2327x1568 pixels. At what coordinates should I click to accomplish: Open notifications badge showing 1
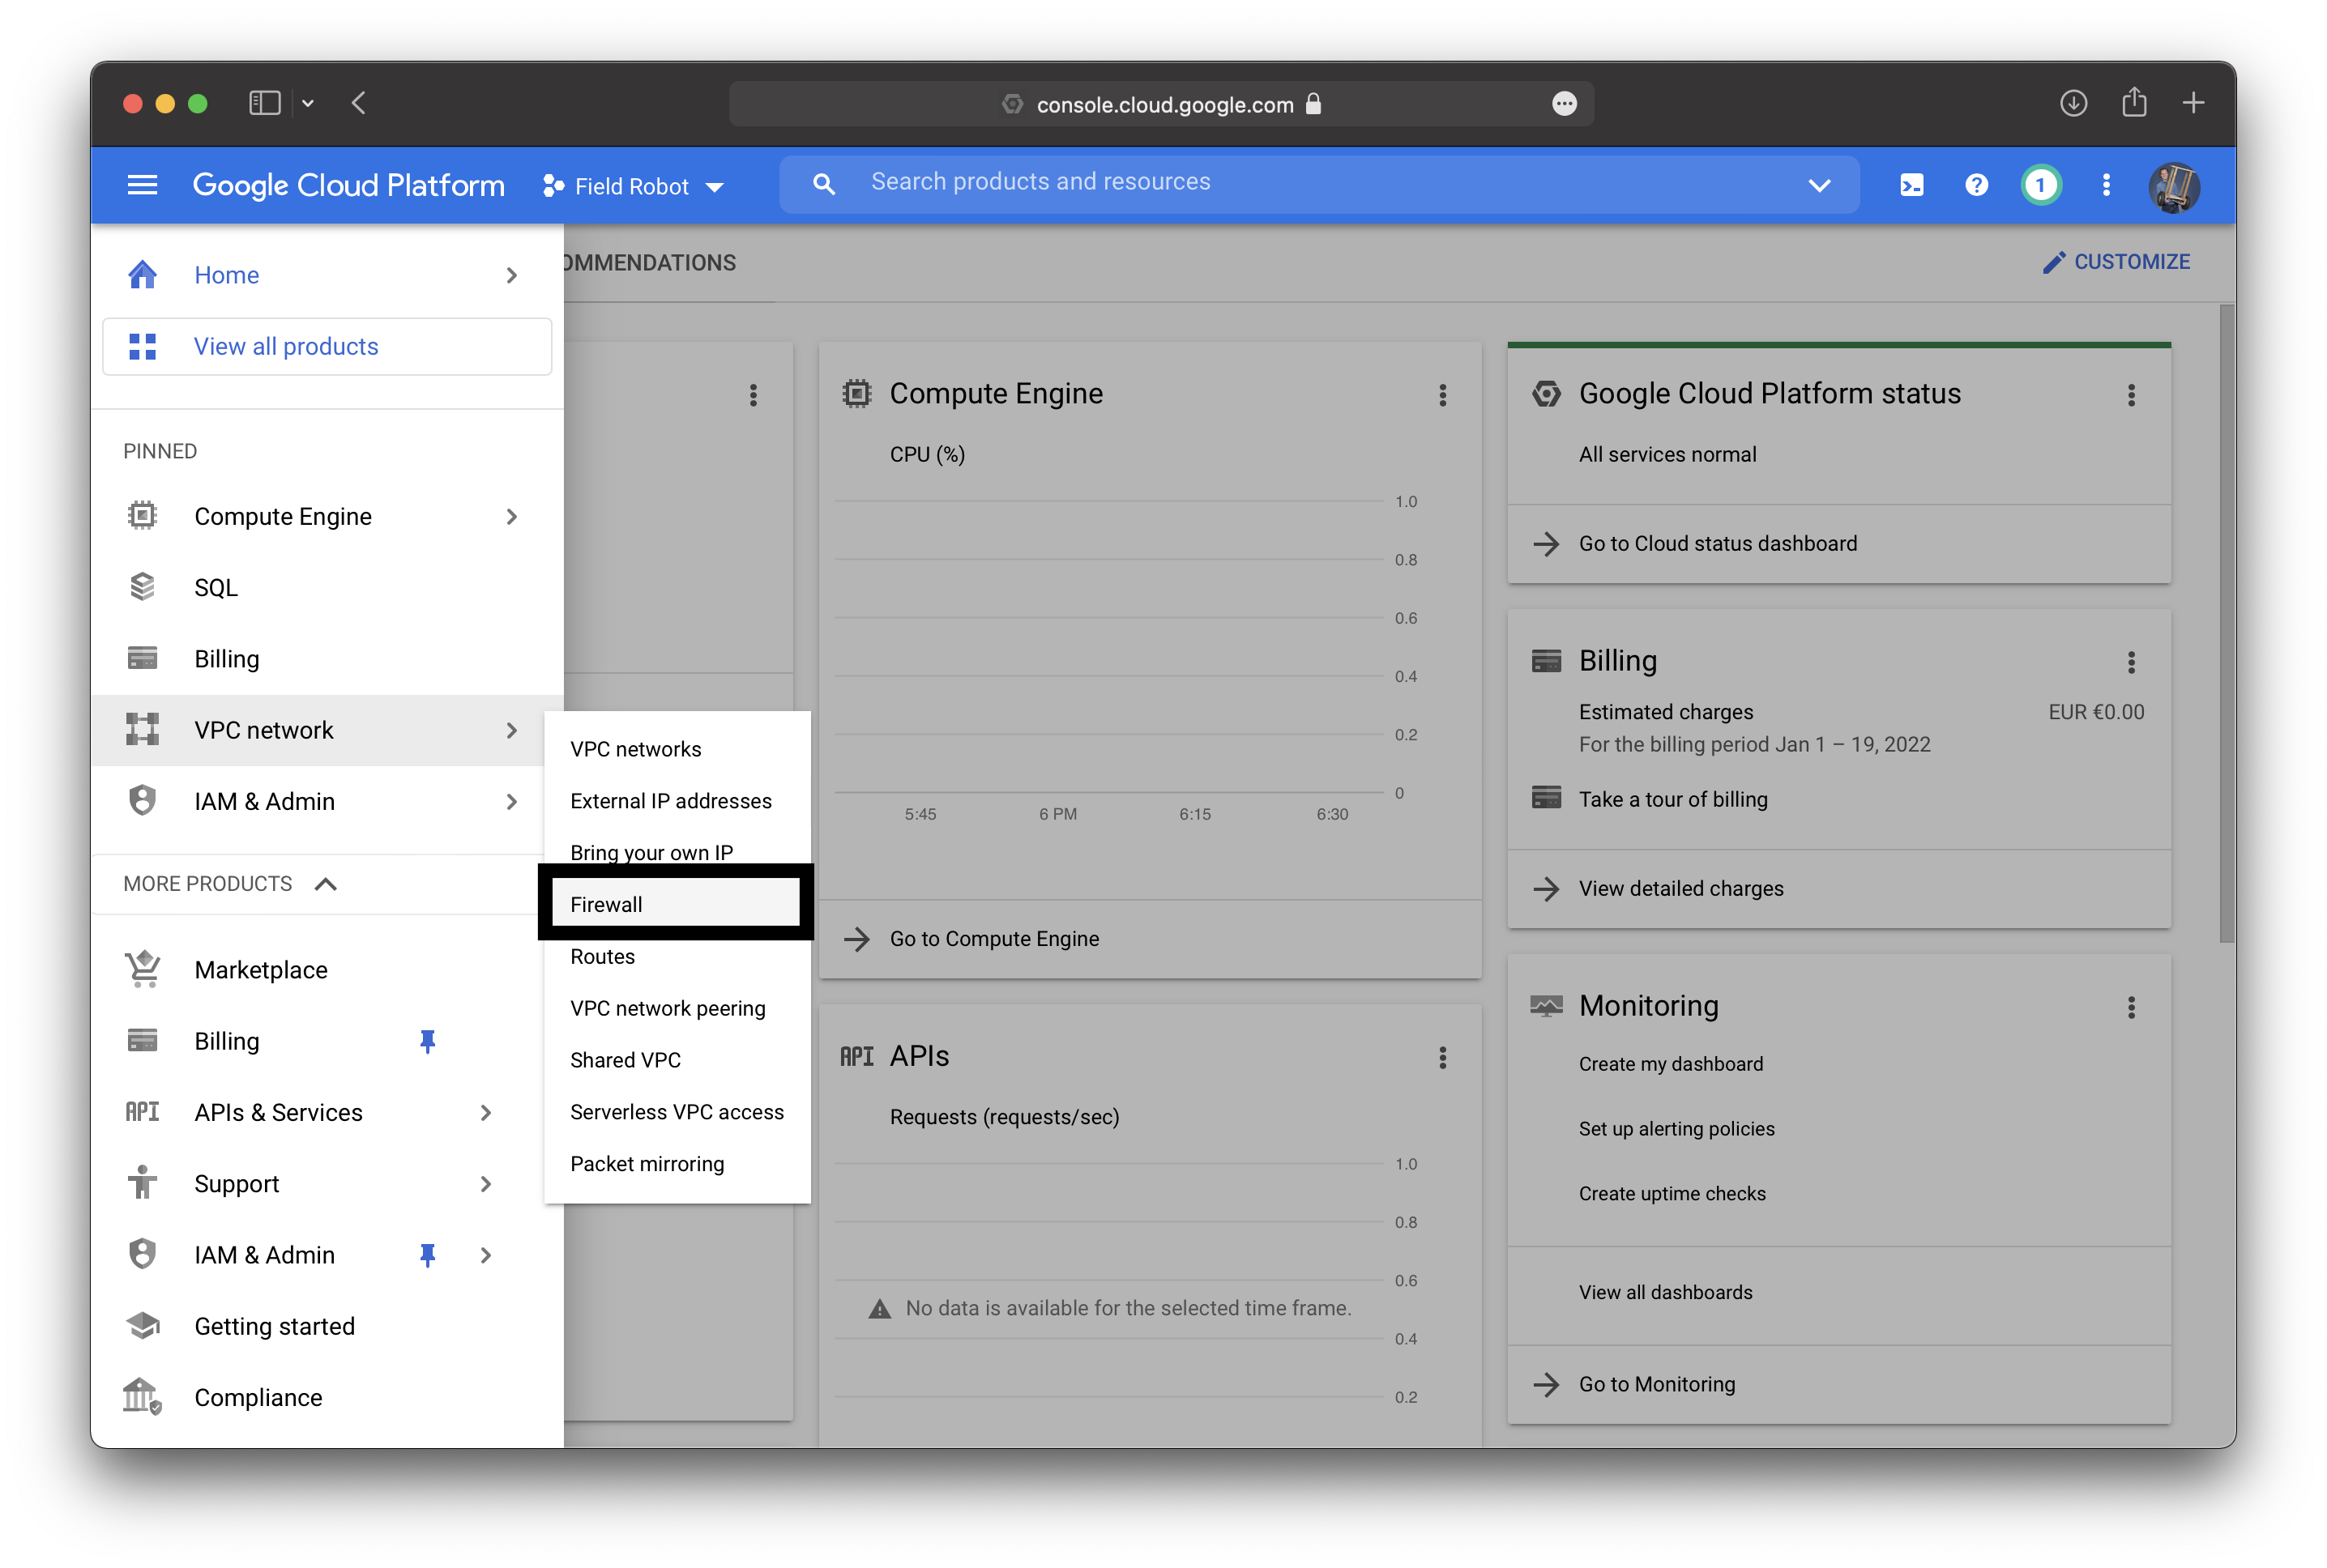pyautogui.click(x=2041, y=185)
